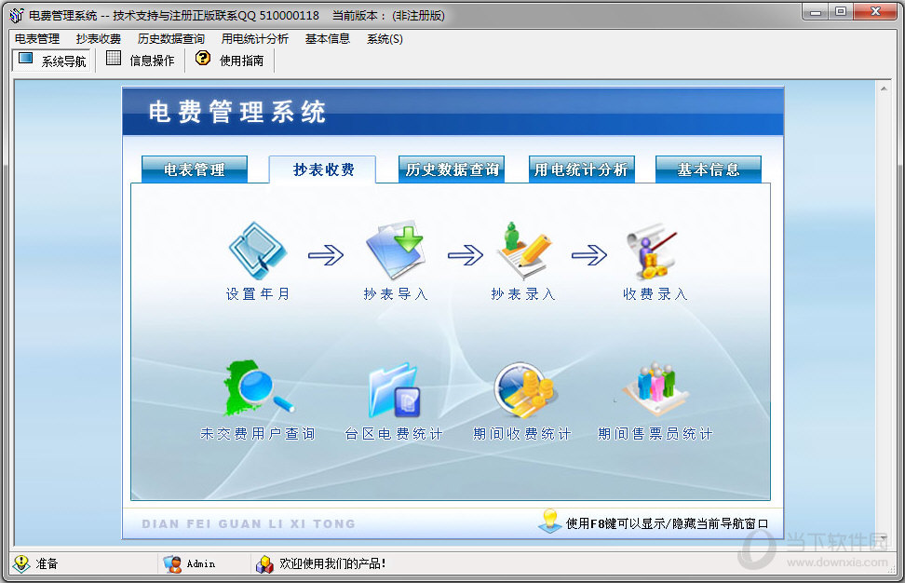Click the lightbulb F8 tip icon

(549, 521)
